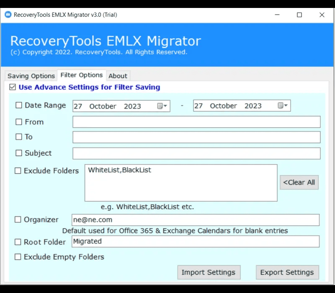Select 2023 in the start date field
Screen dimensions: 335x293
132,106
